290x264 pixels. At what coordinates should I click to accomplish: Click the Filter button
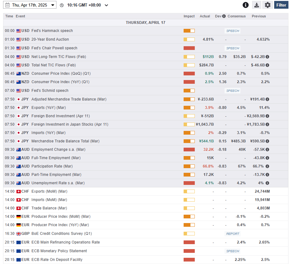click(281, 5)
